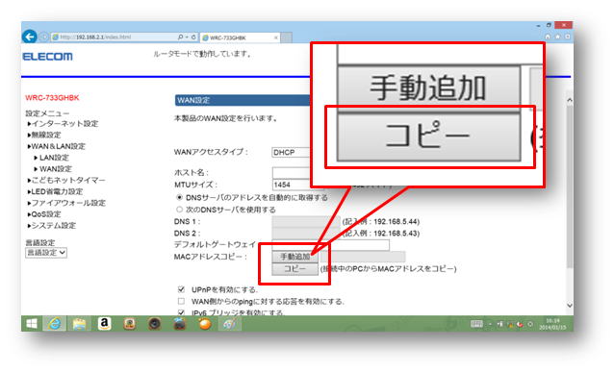
Task: Open the language setting dropdown
Action: [x=46, y=253]
